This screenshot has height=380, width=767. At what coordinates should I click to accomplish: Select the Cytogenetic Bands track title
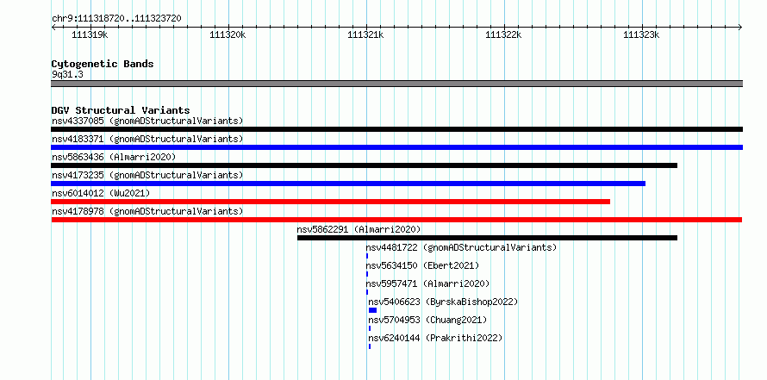point(103,64)
